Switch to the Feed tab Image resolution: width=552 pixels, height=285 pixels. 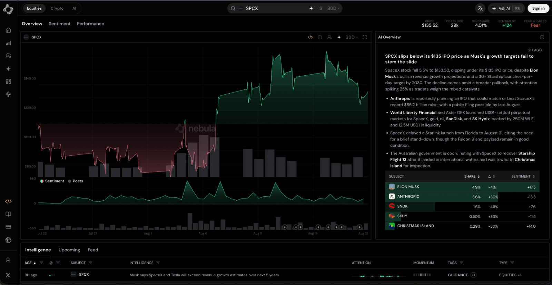(x=93, y=250)
